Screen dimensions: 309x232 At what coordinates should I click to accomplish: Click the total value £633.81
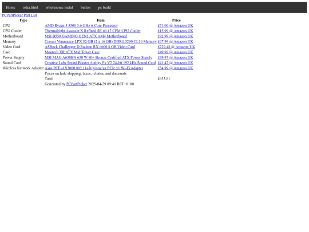pos(164,79)
